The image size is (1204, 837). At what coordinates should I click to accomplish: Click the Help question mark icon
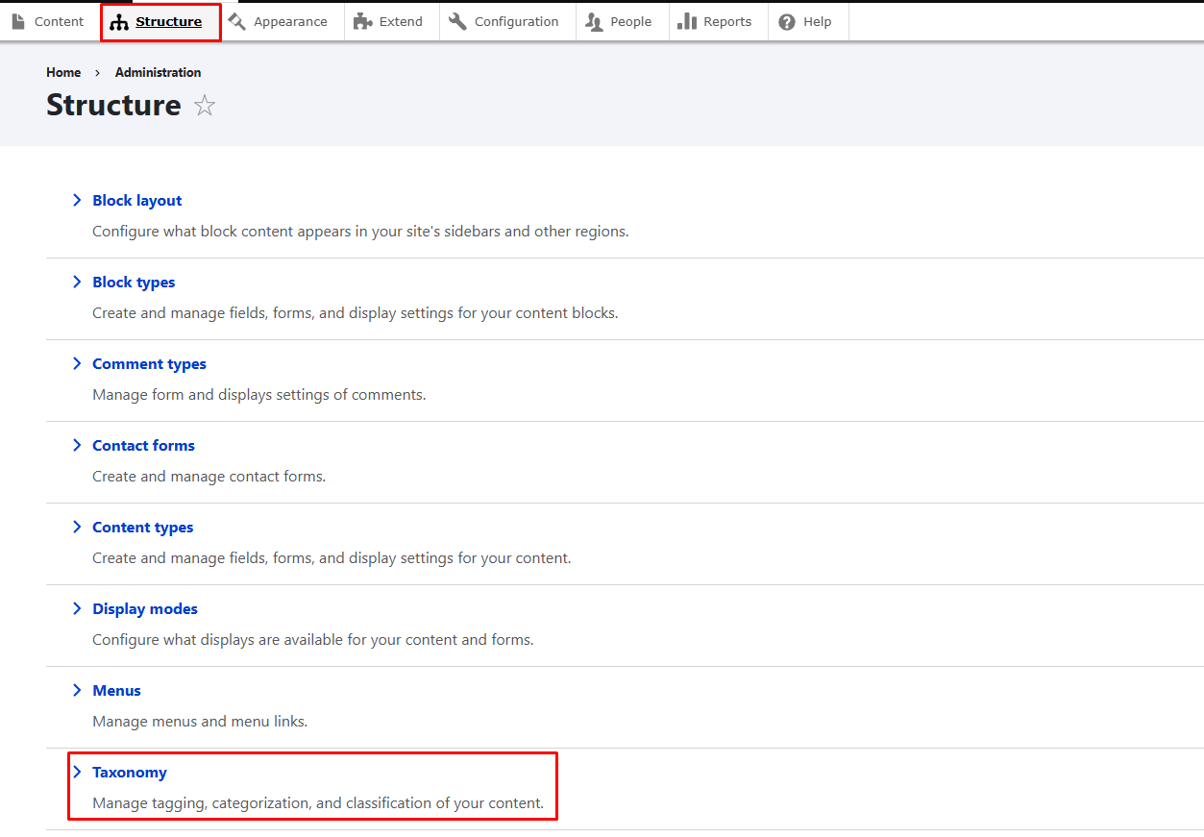pyautogui.click(x=787, y=21)
